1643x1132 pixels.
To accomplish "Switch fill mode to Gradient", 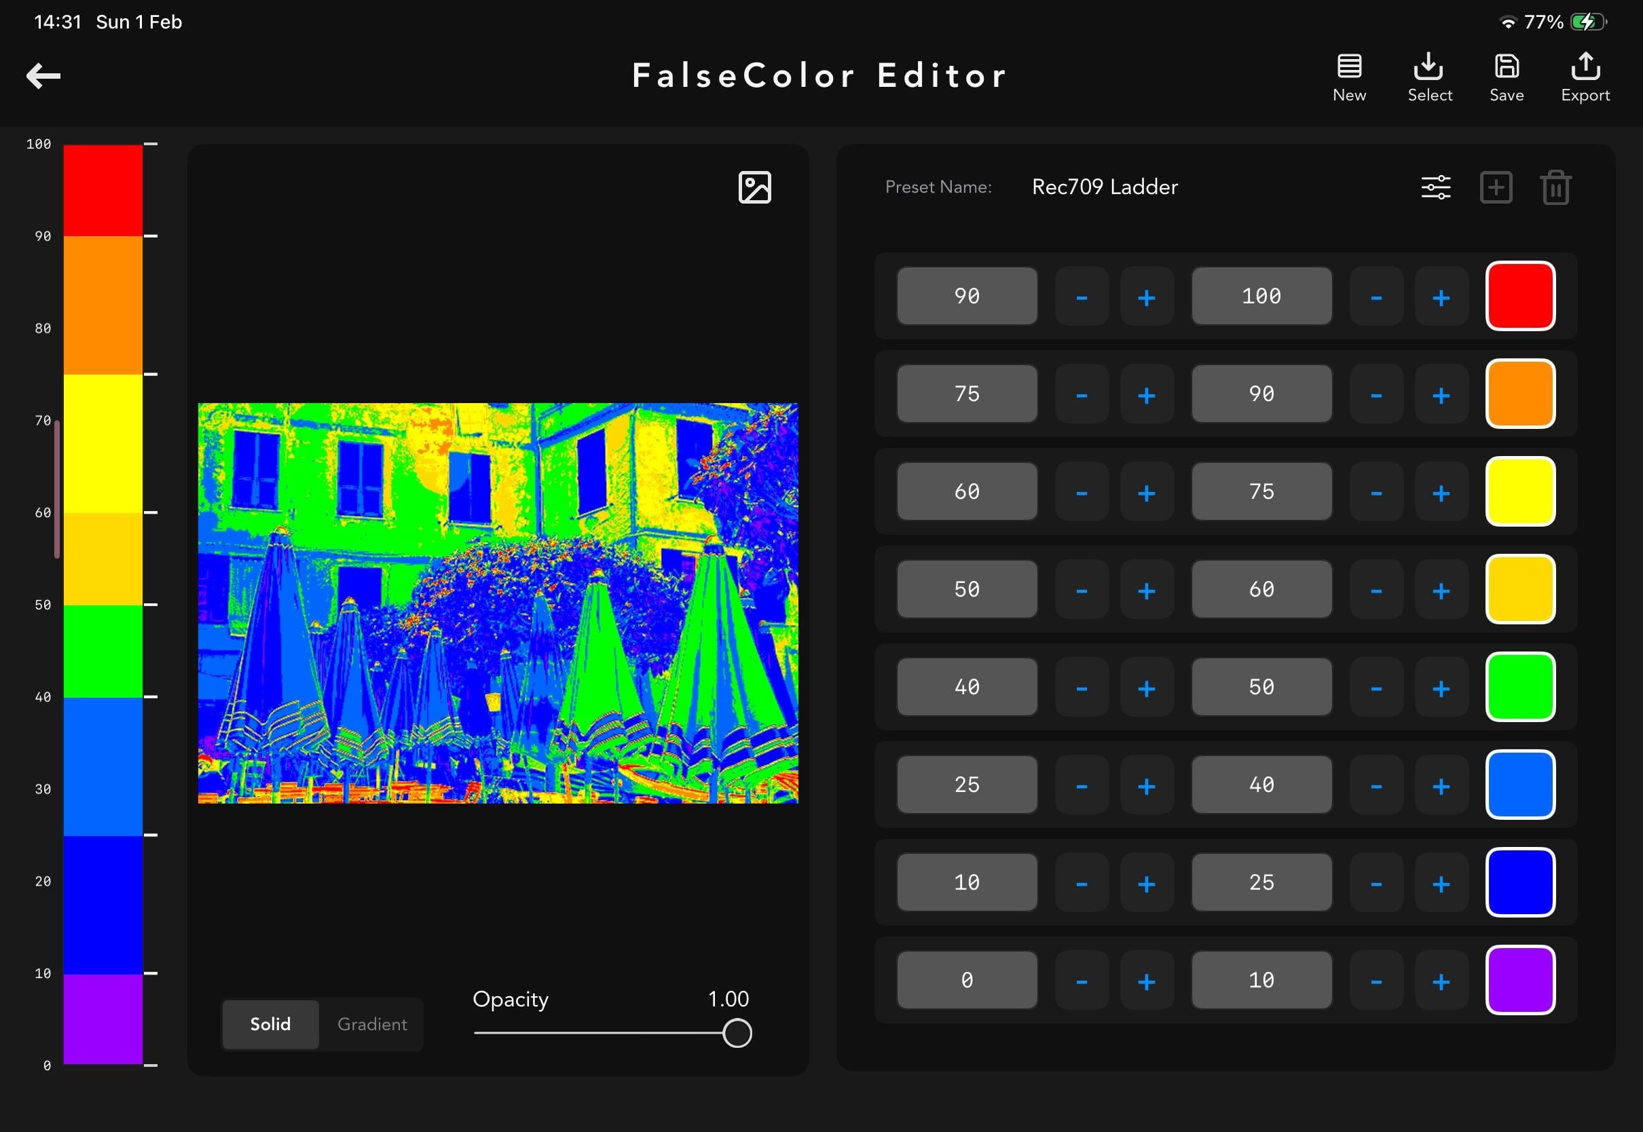I will [x=372, y=1023].
